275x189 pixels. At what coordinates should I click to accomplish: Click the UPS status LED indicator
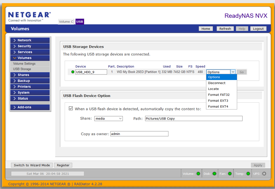pos(264,174)
